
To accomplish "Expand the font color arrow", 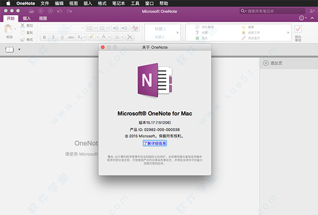I will [x=110, y=37].
